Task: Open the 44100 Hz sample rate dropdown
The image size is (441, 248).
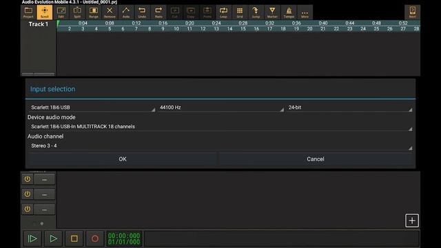Action: (x=220, y=107)
